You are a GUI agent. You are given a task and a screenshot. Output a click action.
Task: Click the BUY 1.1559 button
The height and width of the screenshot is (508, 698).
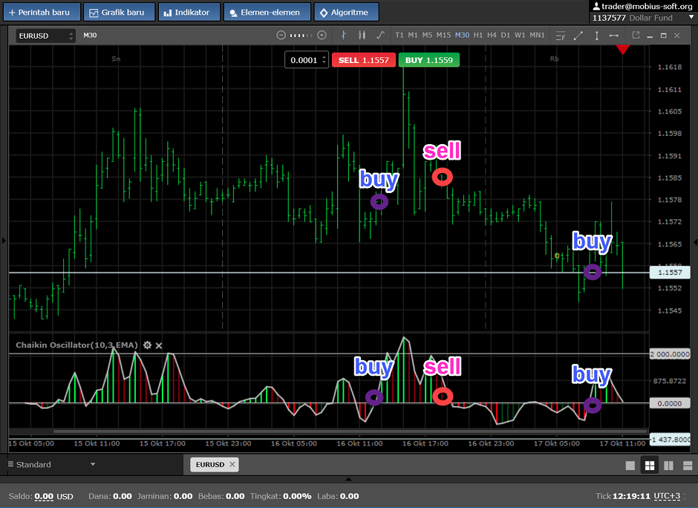(x=428, y=60)
